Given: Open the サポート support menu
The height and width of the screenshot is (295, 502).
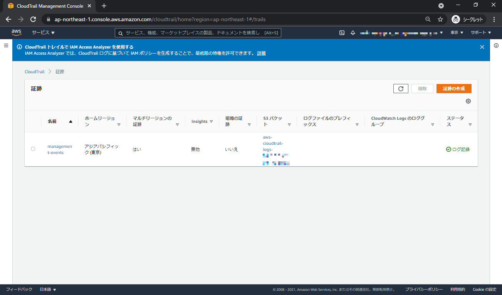Looking at the screenshot, I should tap(481, 33).
